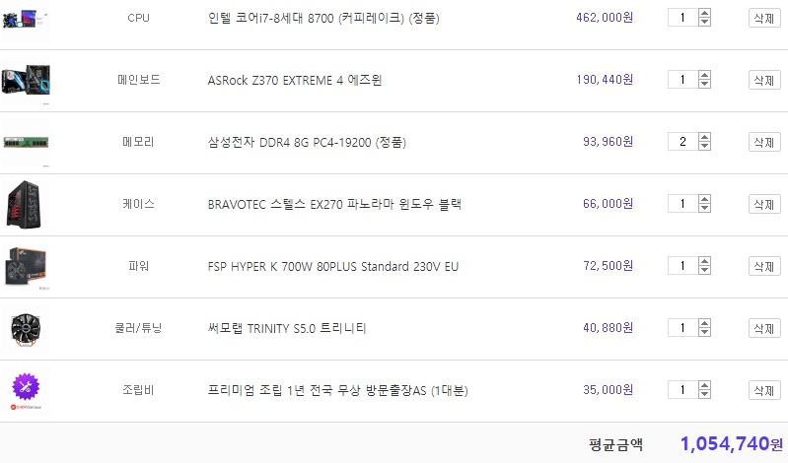This screenshot has width=788, height=463.
Task: Increase CPU quantity with up arrow
Action: pyautogui.click(x=704, y=13)
